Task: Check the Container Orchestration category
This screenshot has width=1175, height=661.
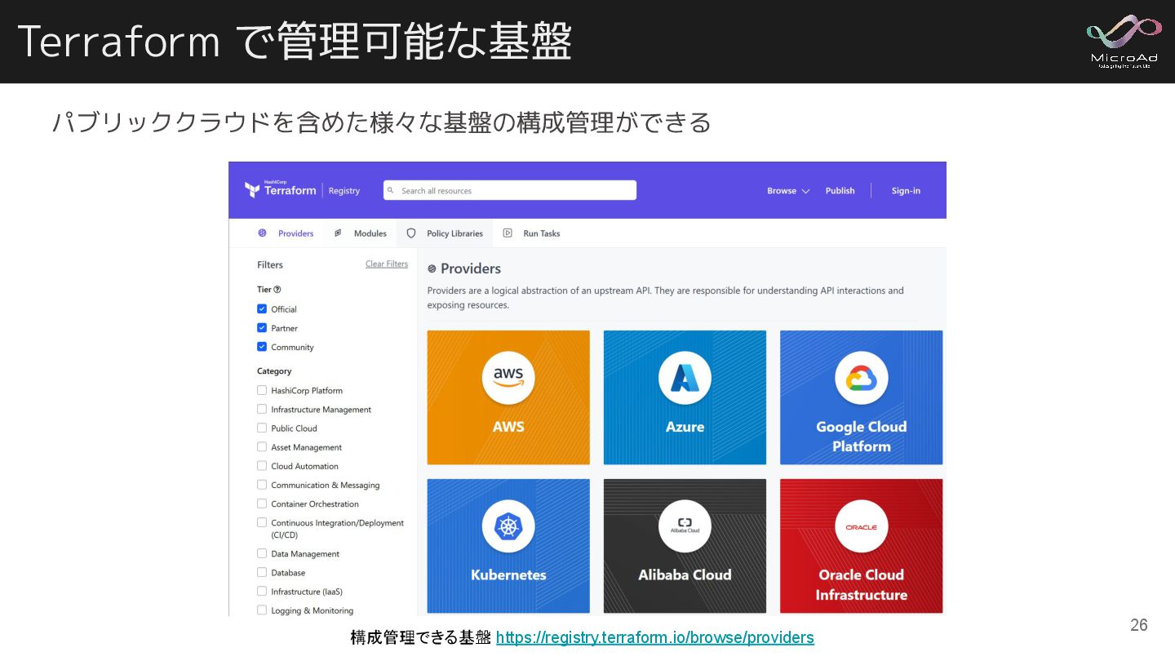Action: [x=262, y=504]
